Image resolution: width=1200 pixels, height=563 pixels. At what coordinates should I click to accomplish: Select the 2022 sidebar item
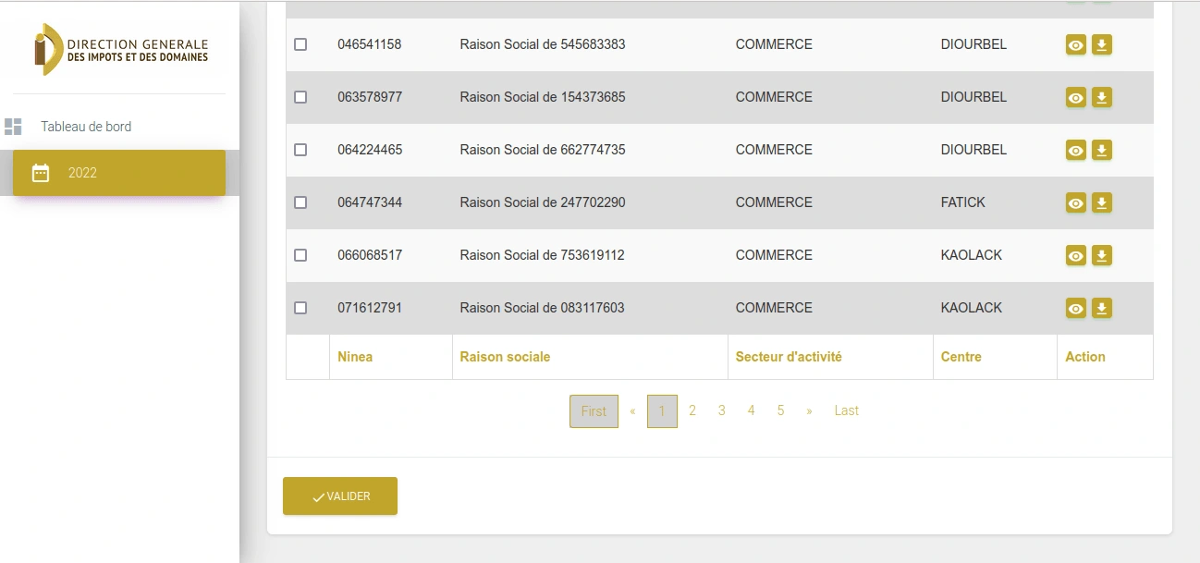coord(118,173)
